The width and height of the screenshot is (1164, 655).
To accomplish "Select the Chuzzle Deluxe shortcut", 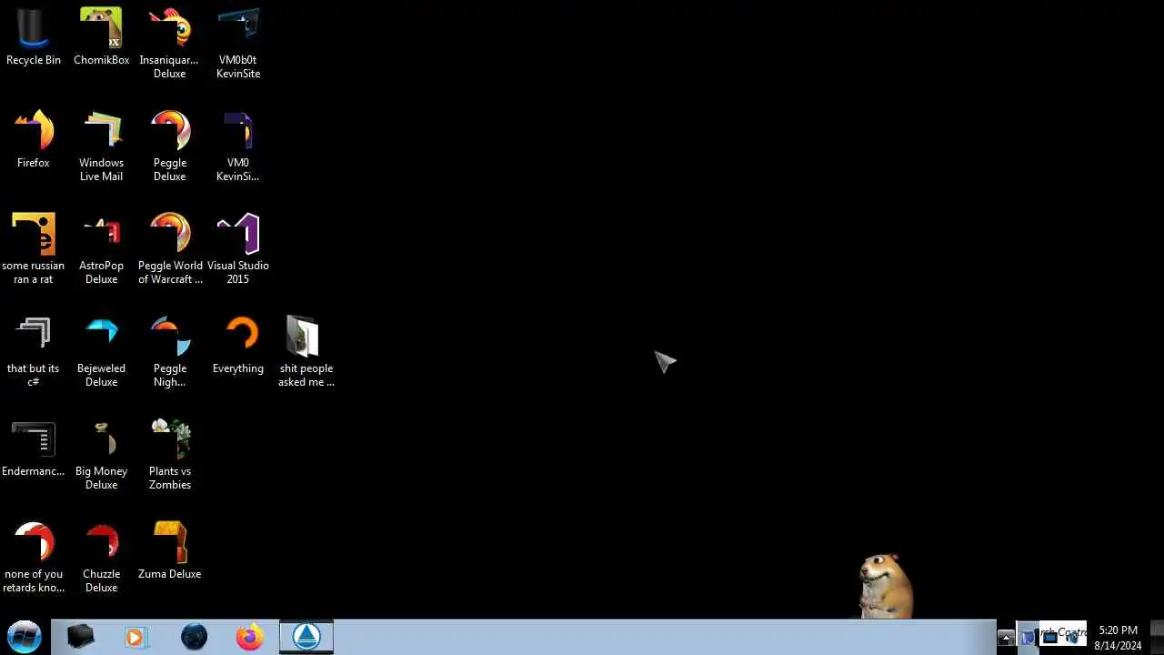I will (x=101, y=558).
